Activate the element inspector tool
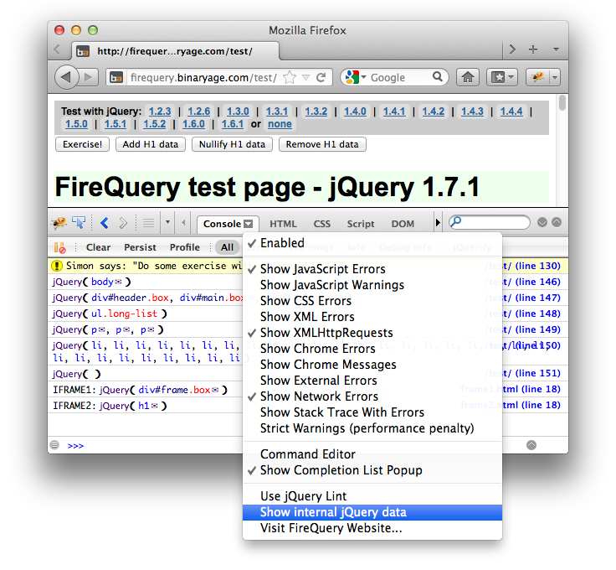 (x=80, y=223)
